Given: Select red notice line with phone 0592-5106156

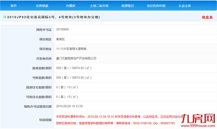Looking at the screenshot, I should tap(115, 123).
